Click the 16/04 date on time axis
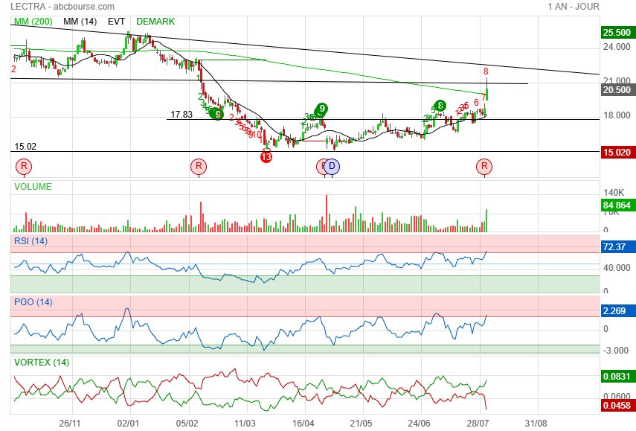This screenshot has height=431, width=636. click(x=303, y=424)
